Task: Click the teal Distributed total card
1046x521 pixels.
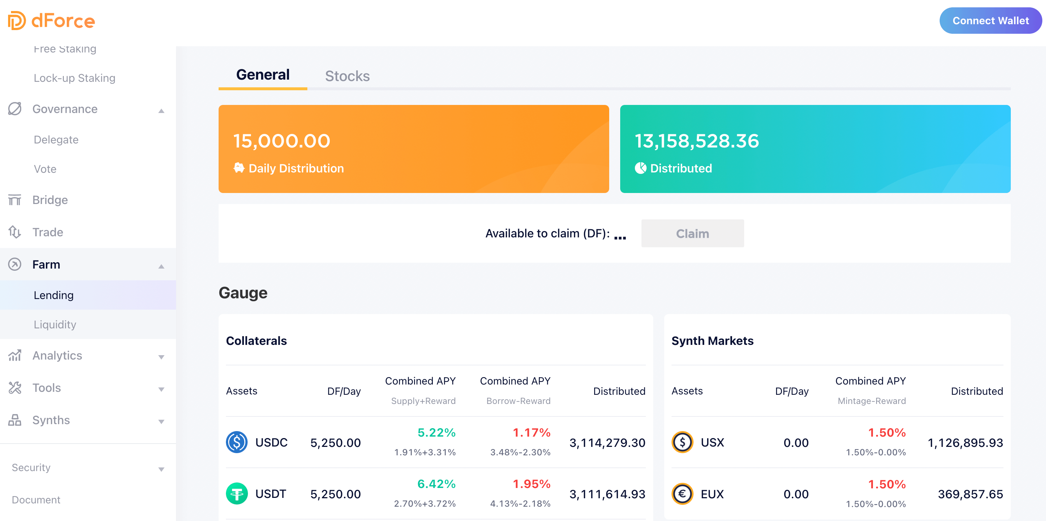Action: [815, 149]
